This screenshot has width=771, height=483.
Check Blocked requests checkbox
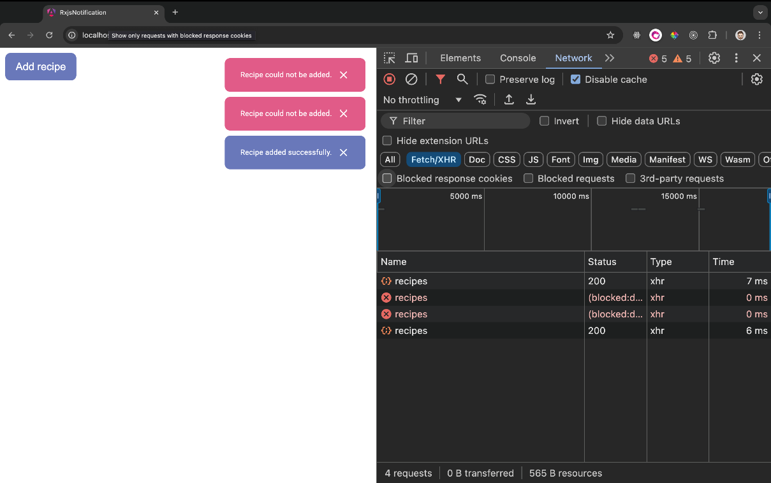(528, 178)
